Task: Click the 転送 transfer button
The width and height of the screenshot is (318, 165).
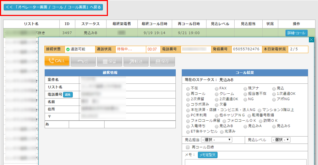Action: [x=136, y=61]
